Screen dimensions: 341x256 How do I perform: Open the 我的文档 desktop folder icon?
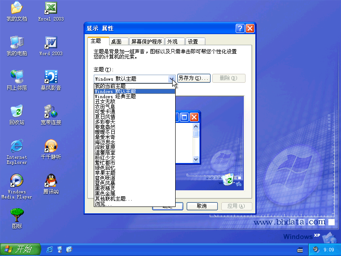coord(17,12)
